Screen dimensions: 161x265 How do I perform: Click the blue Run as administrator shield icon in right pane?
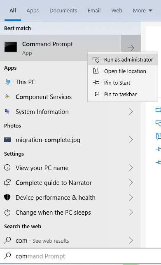point(158,123)
